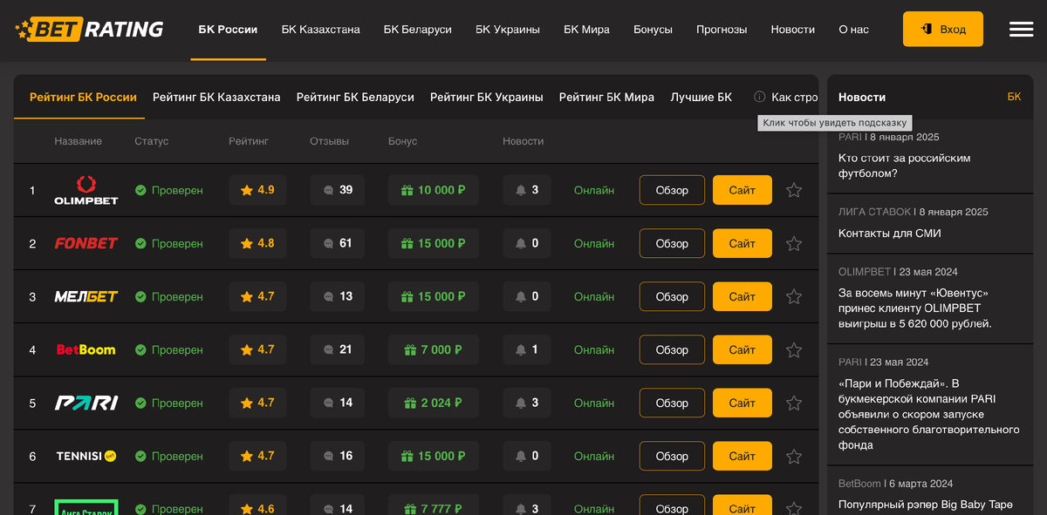
Task: Select the Рейтинг БК России tab
Action: click(x=83, y=98)
